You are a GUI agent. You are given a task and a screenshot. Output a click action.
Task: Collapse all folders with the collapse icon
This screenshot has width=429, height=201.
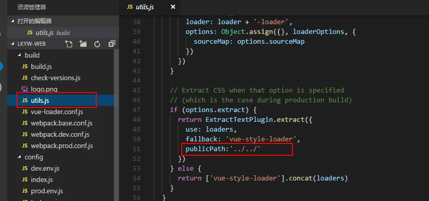tap(112, 44)
